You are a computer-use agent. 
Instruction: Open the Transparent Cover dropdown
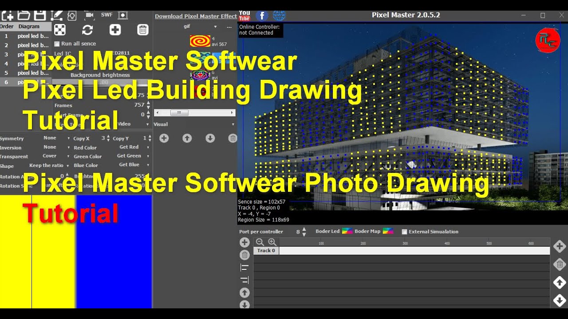[x=56, y=156]
